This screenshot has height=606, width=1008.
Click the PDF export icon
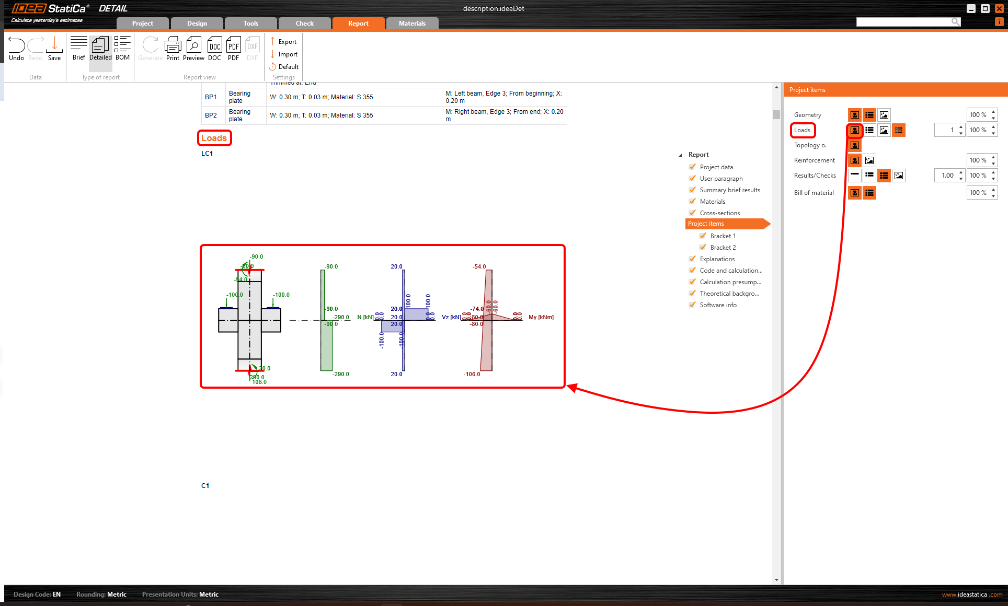(233, 49)
